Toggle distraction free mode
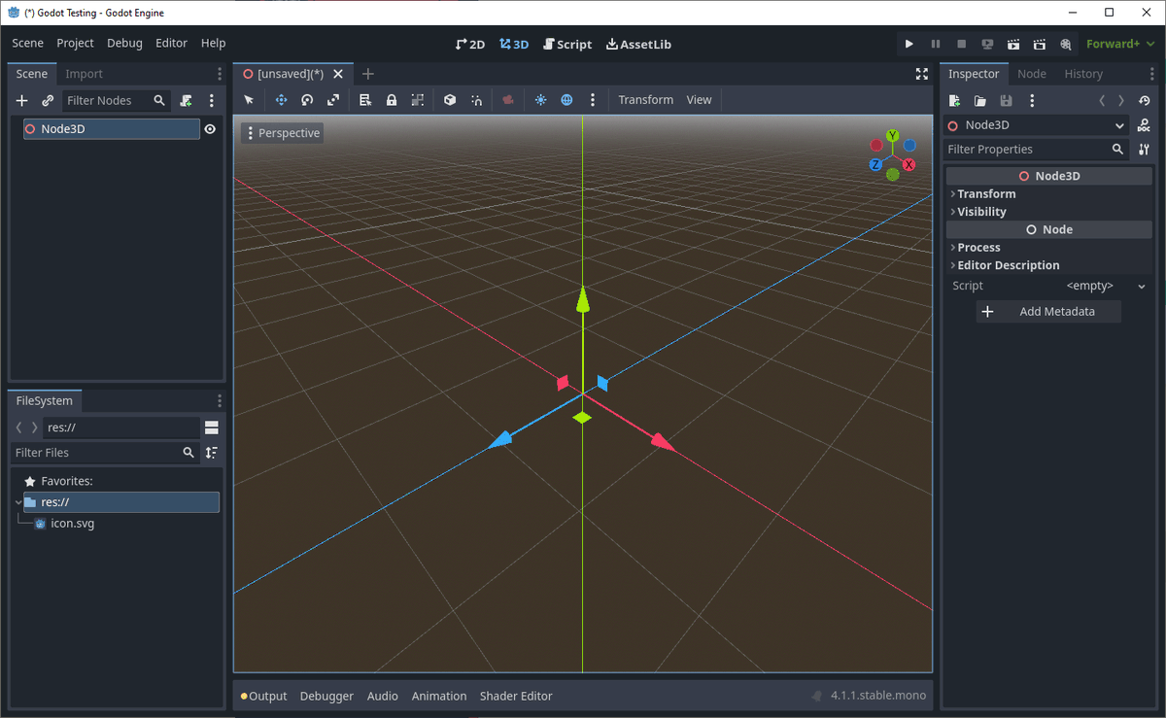This screenshot has height=718, width=1166. pos(922,74)
